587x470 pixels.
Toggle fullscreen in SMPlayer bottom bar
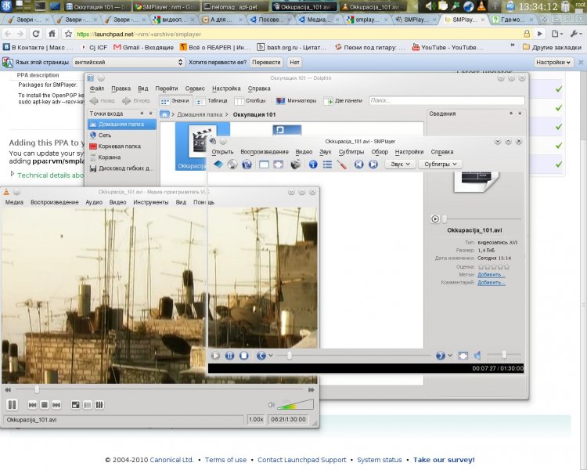tap(463, 356)
